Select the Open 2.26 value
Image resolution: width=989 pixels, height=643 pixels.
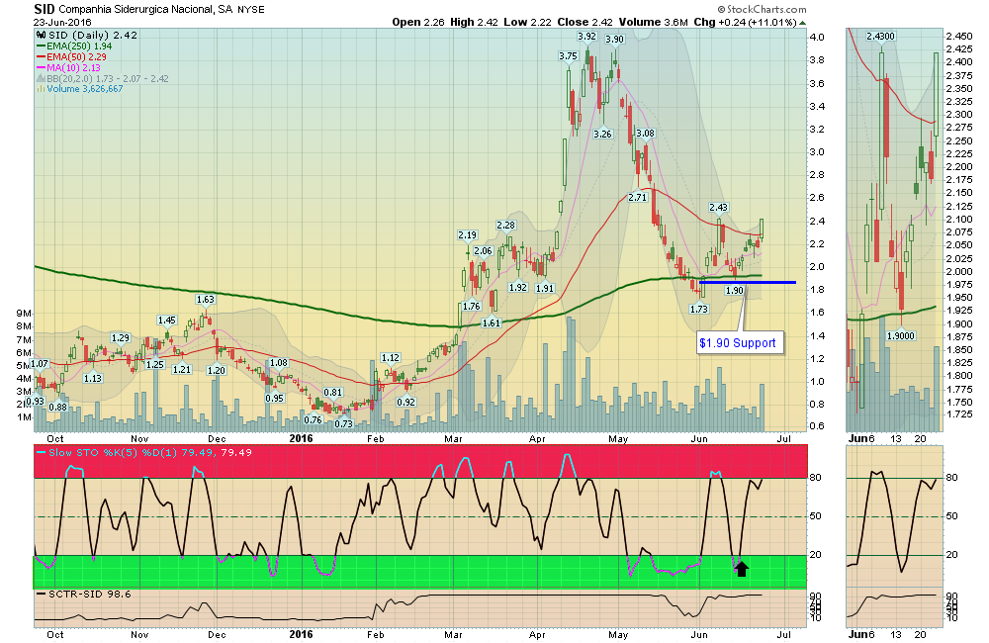coord(418,22)
